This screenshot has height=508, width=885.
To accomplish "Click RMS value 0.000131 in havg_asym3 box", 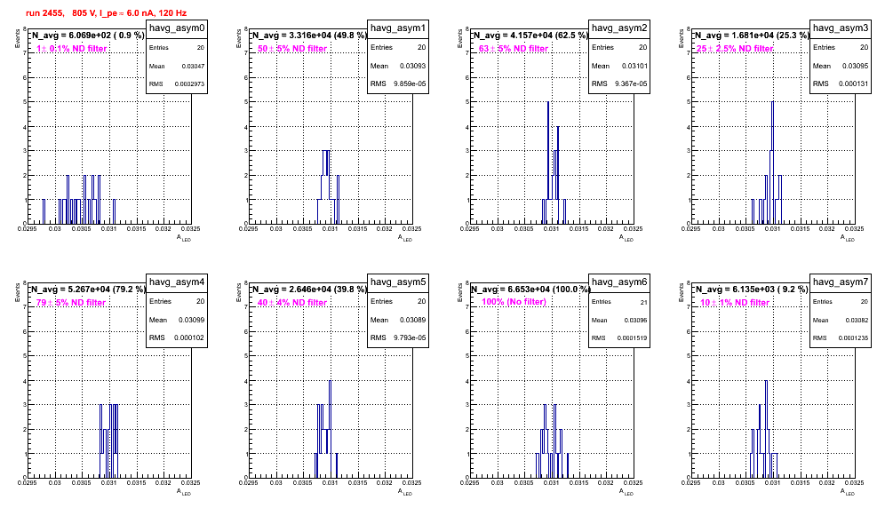I will click(853, 83).
